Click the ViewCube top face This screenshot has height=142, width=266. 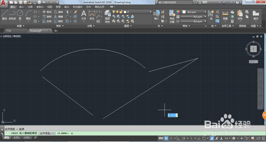tap(253, 49)
